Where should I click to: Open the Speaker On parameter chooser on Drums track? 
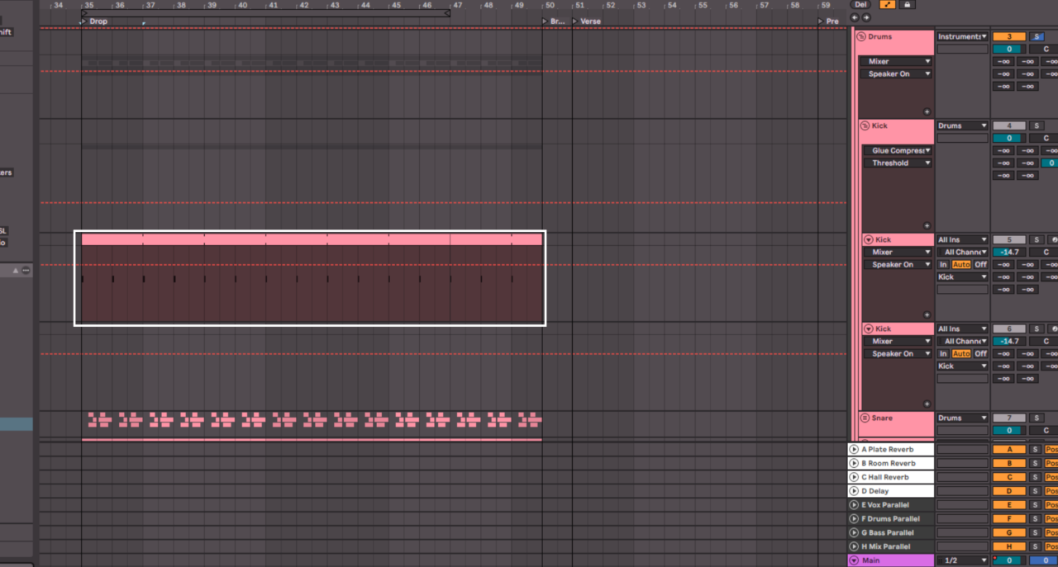tap(896, 73)
